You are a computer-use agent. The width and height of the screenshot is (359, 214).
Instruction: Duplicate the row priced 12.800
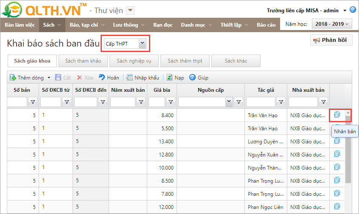(x=337, y=154)
